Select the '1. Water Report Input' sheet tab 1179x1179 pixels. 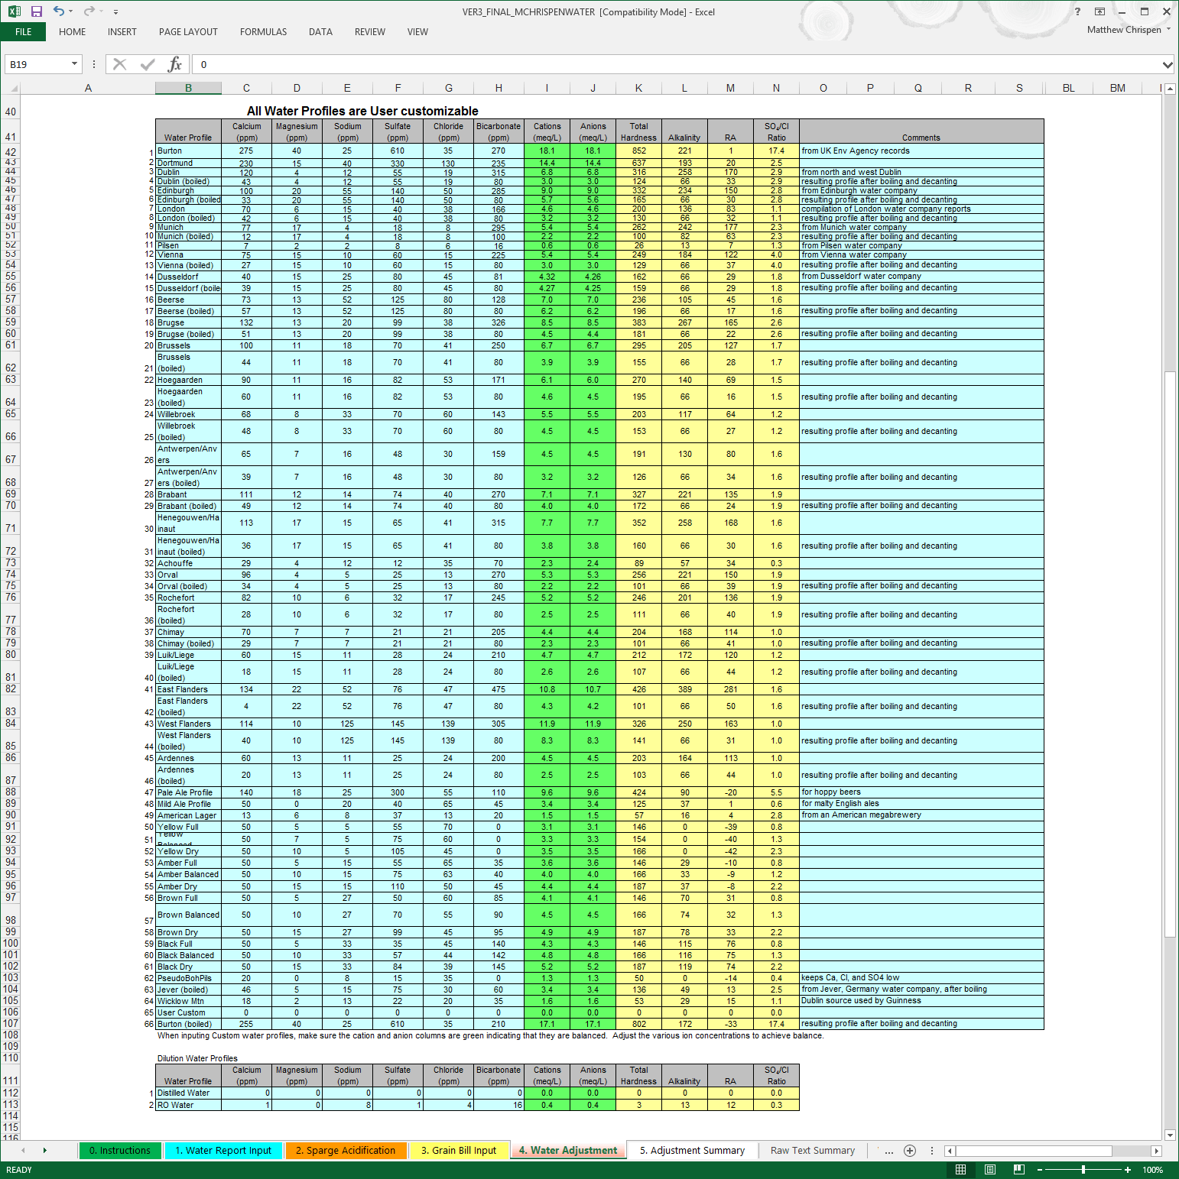[222, 1150]
